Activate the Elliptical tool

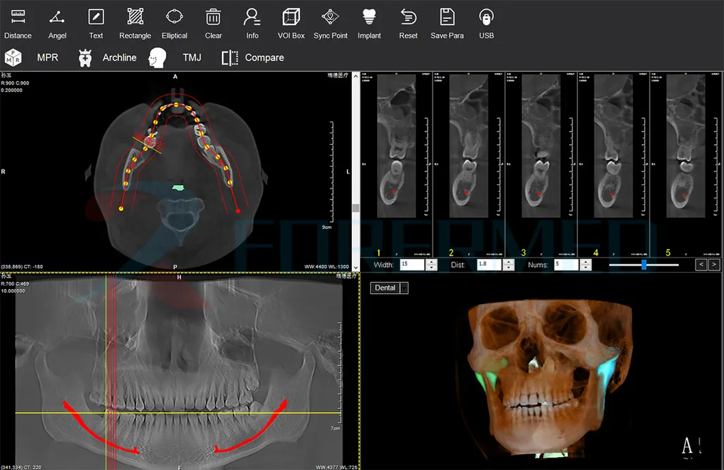(x=174, y=20)
